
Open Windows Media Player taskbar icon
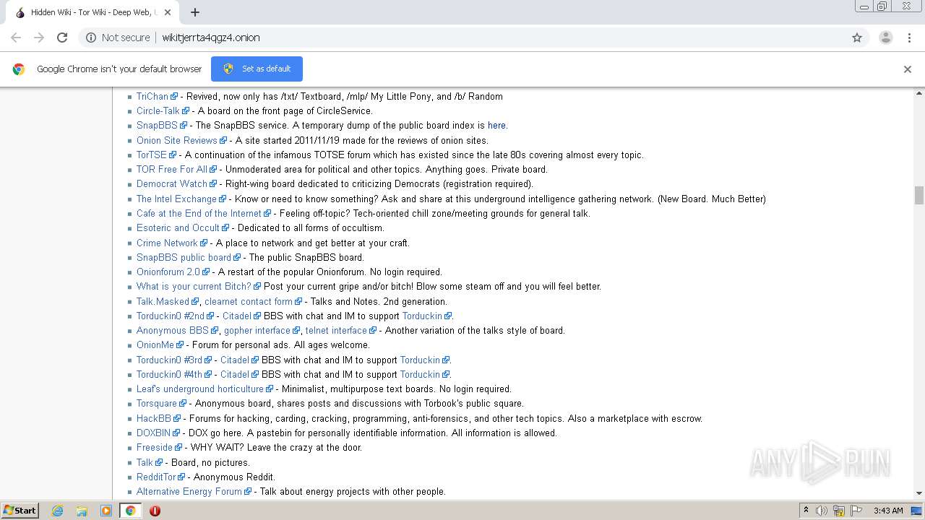coord(106,511)
